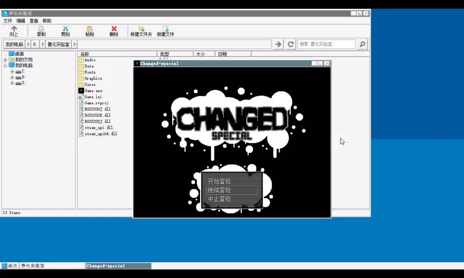Select the Game.exe file

point(90,91)
